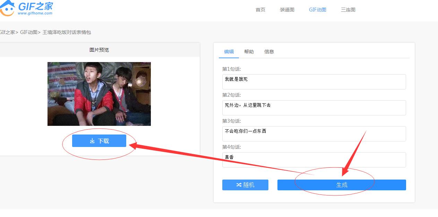Open the 信息 tab

click(269, 52)
